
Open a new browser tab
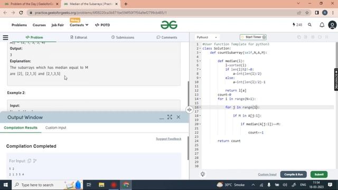[x=126, y=4]
